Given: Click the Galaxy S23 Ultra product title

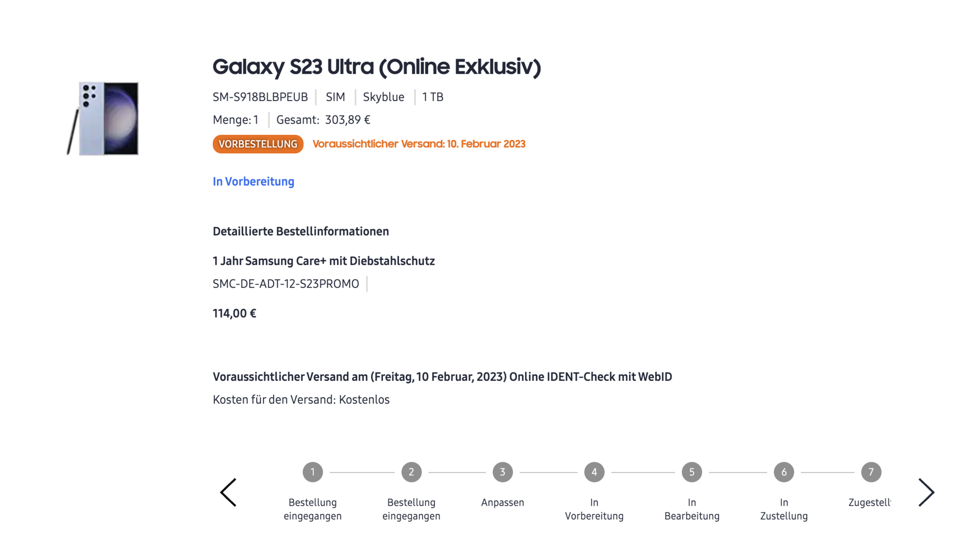Looking at the screenshot, I should coord(377,67).
